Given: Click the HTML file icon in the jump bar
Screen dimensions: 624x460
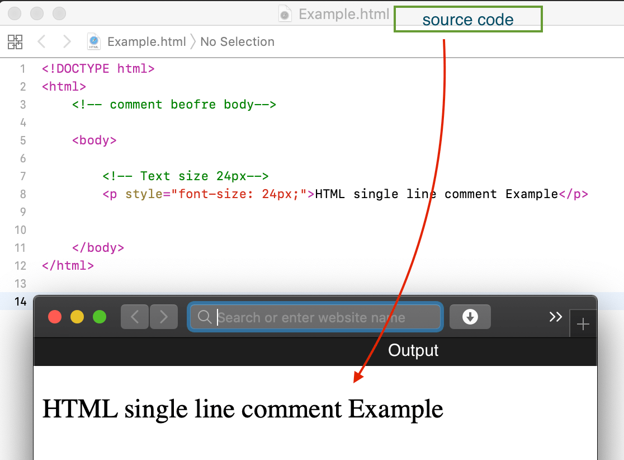Looking at the screenshot, I should tap(93, 41).
